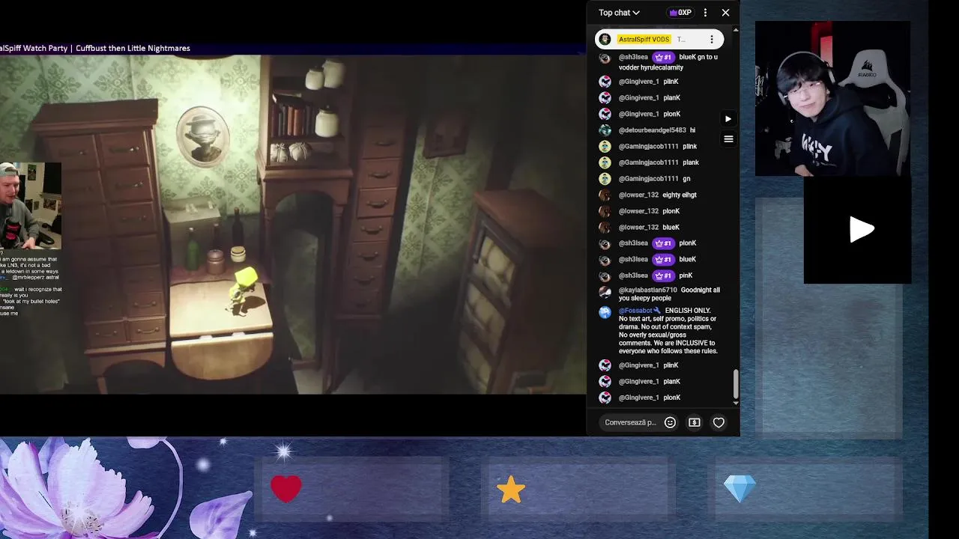Click avatar on @lowser_132 'eighty eihgt' message
This screenshot has height=539, width=959.
[605, 195]
